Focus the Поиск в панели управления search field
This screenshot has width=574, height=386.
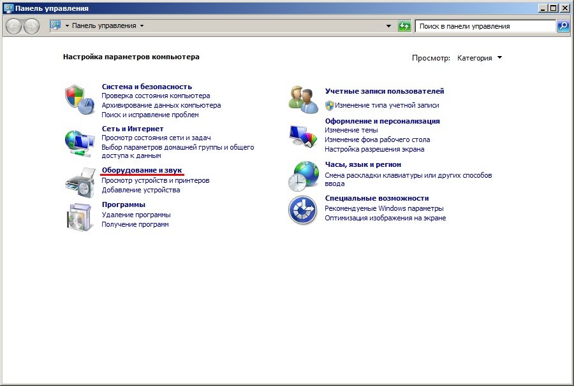(x=485, y=26)
